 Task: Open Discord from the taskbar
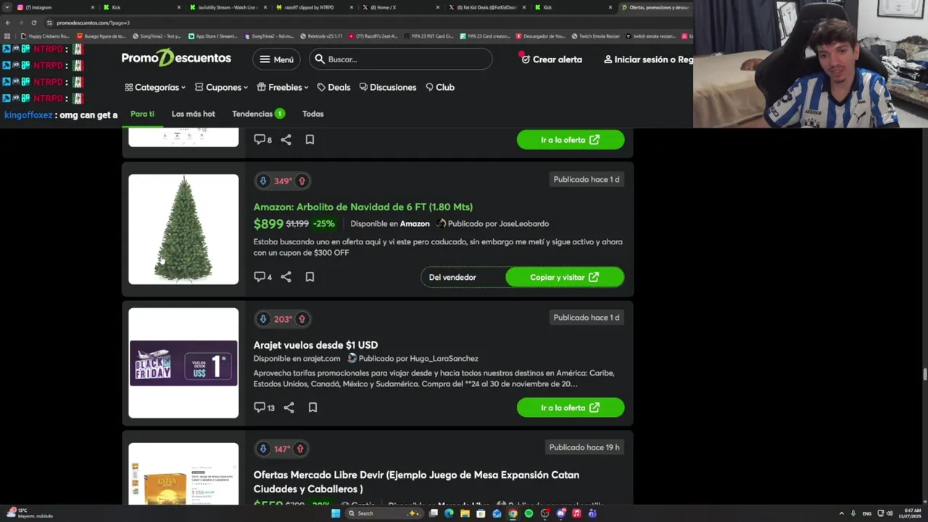click(x=560, y=513)
